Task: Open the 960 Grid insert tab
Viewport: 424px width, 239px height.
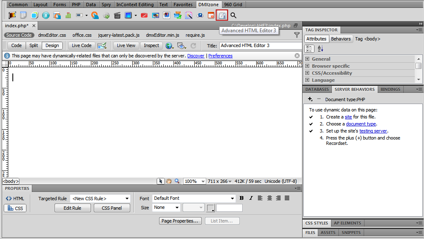Action: pos(233,5)
